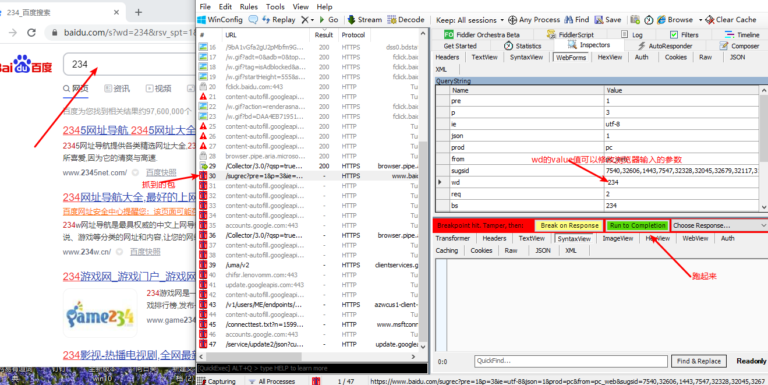Viewport: 768px width, 385px height.
Task: Click the All Processes filter in status bar
Action: coord(272,382)
